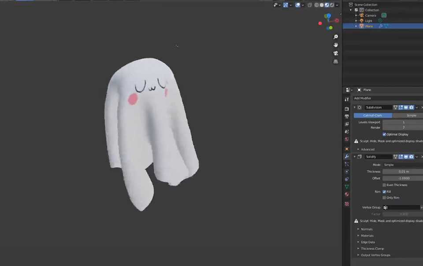Image resolution: width=423 pixels, height=266 pixels.
Task: Toggle Subdivision render camera icon
Action: point(412,107)
